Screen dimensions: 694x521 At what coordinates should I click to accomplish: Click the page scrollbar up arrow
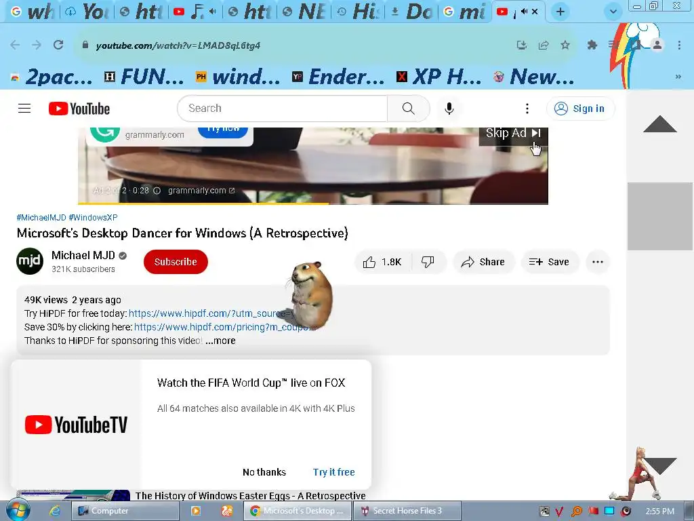(x=659, y=124)
